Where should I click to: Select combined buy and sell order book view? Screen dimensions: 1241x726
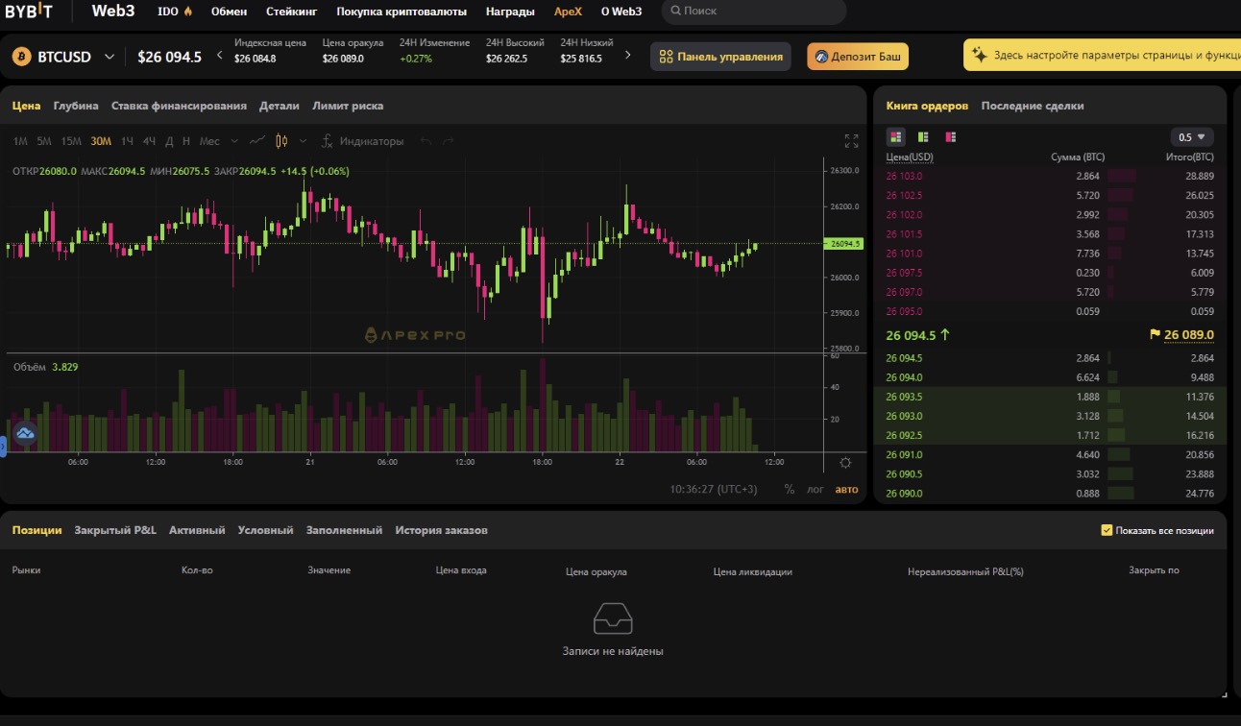tap(895, 137)
